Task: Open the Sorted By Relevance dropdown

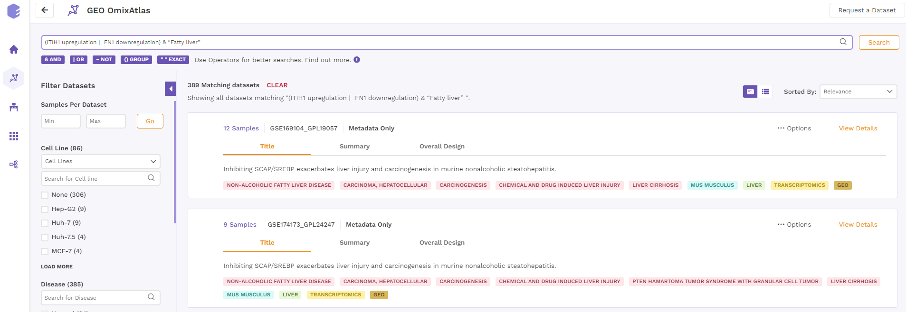Action: pyautogui.click(x=858, y=92)
